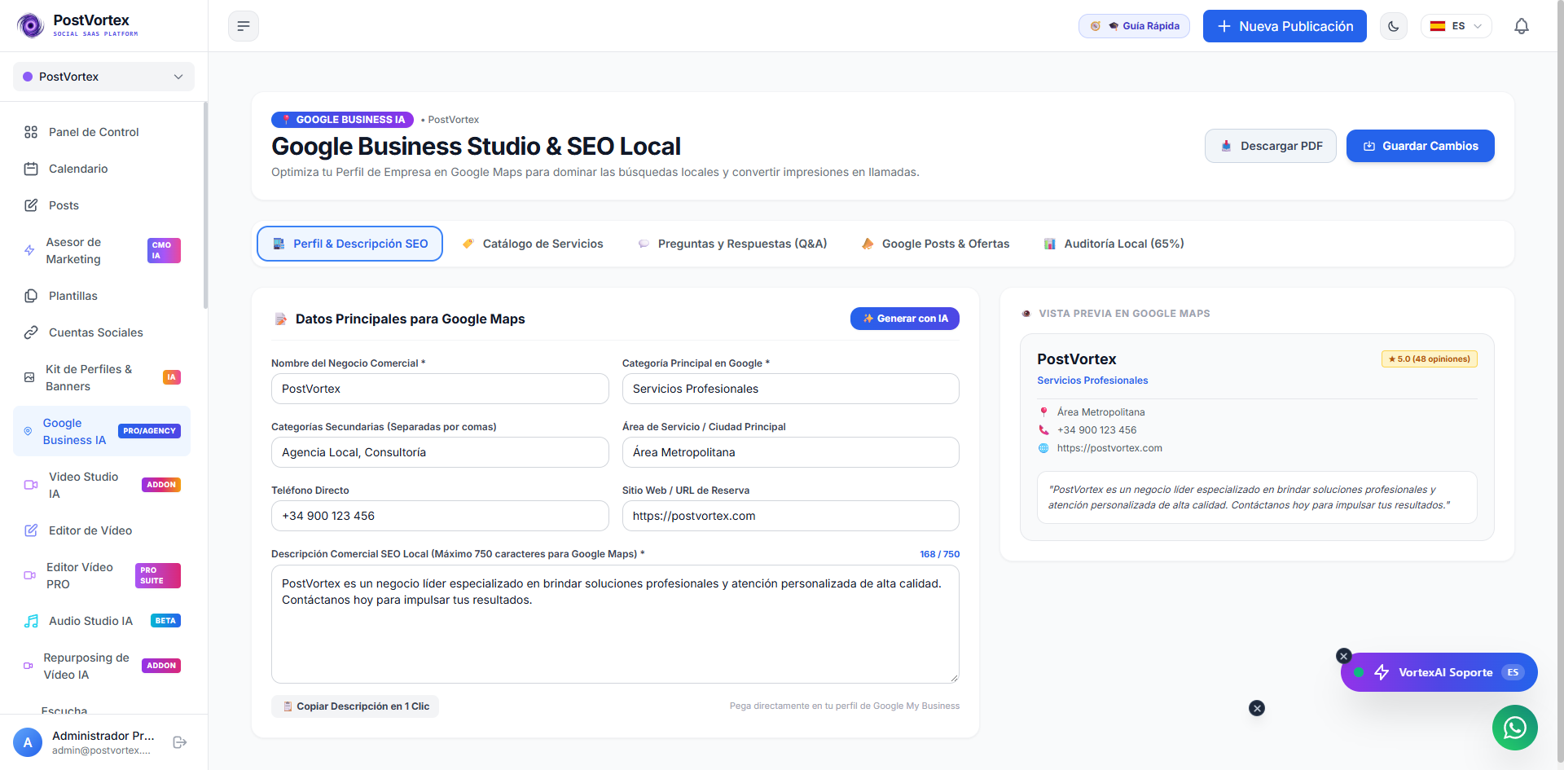
Task: Click Descargar PDF button
Action: click(1271, 146)
